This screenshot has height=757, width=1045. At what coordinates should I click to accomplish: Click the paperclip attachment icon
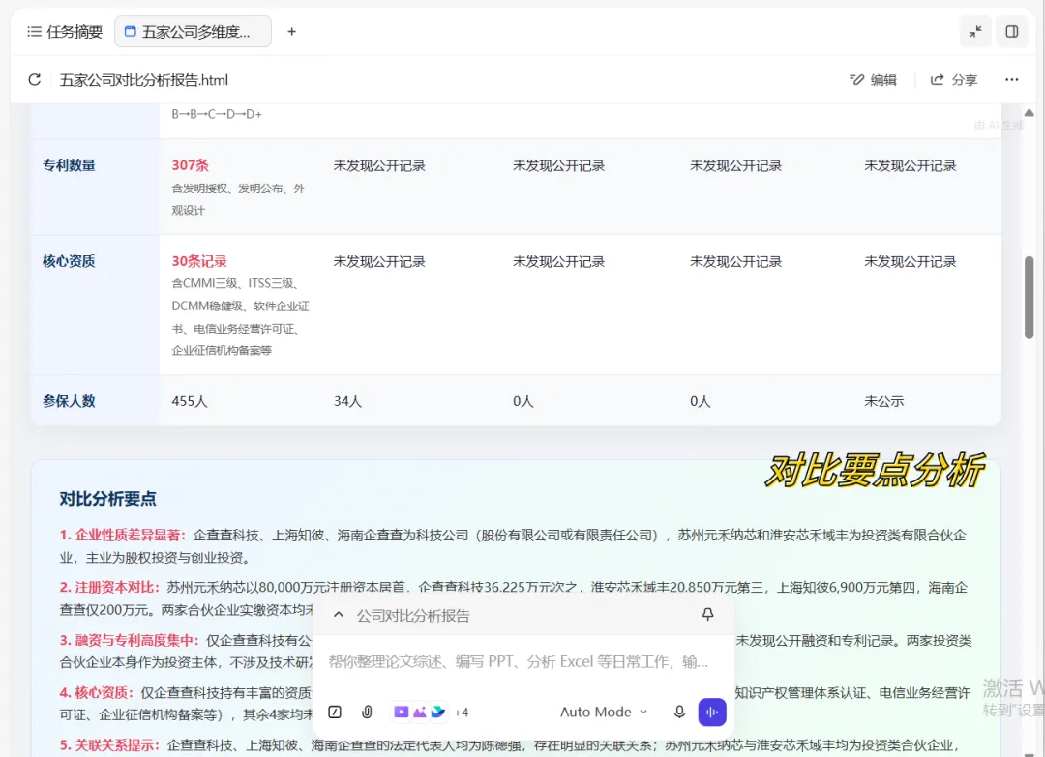tap(367, 712)
